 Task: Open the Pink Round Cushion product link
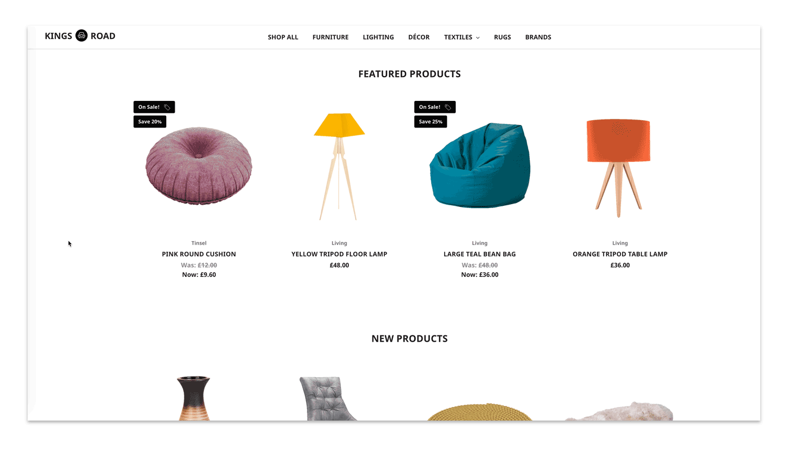(x=199, y=254)
